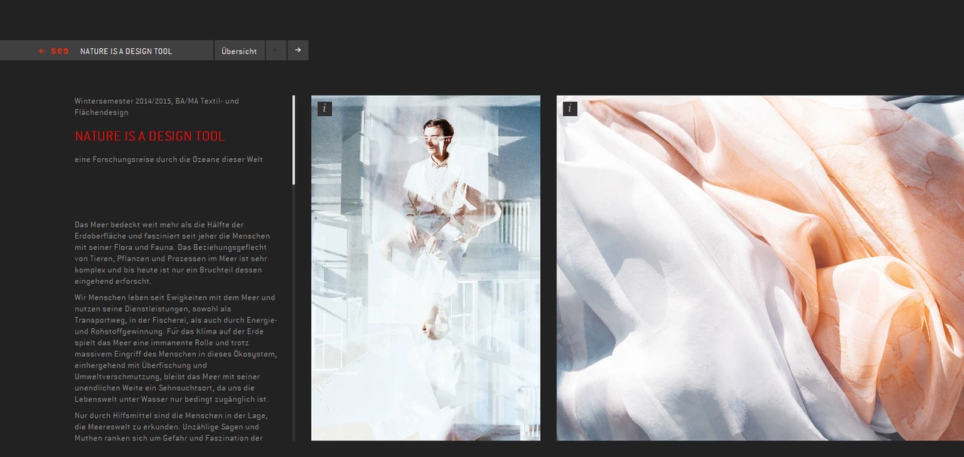Open the Übersicht overview

tap(239, 51)
